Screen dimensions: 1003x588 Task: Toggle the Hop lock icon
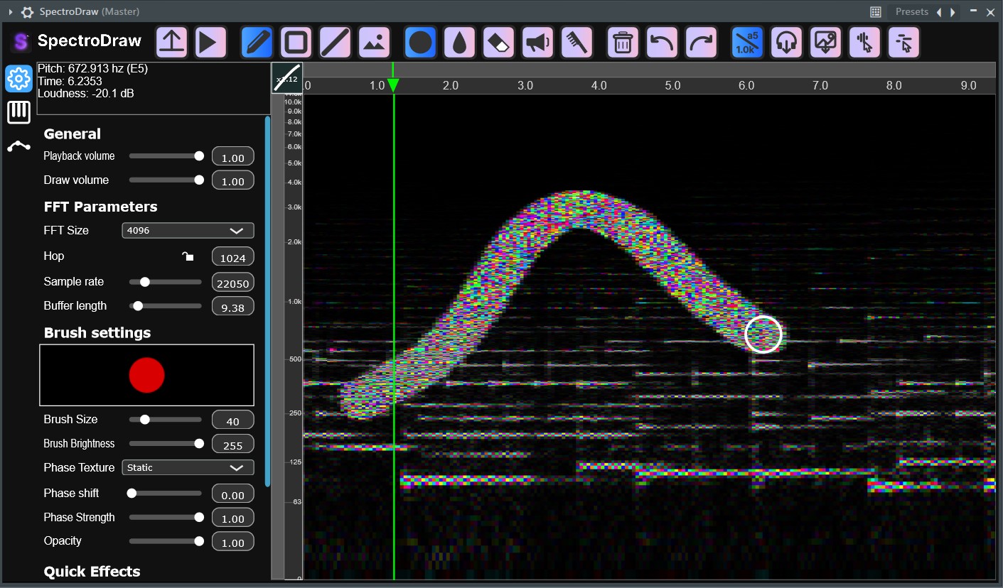point(188,256)
